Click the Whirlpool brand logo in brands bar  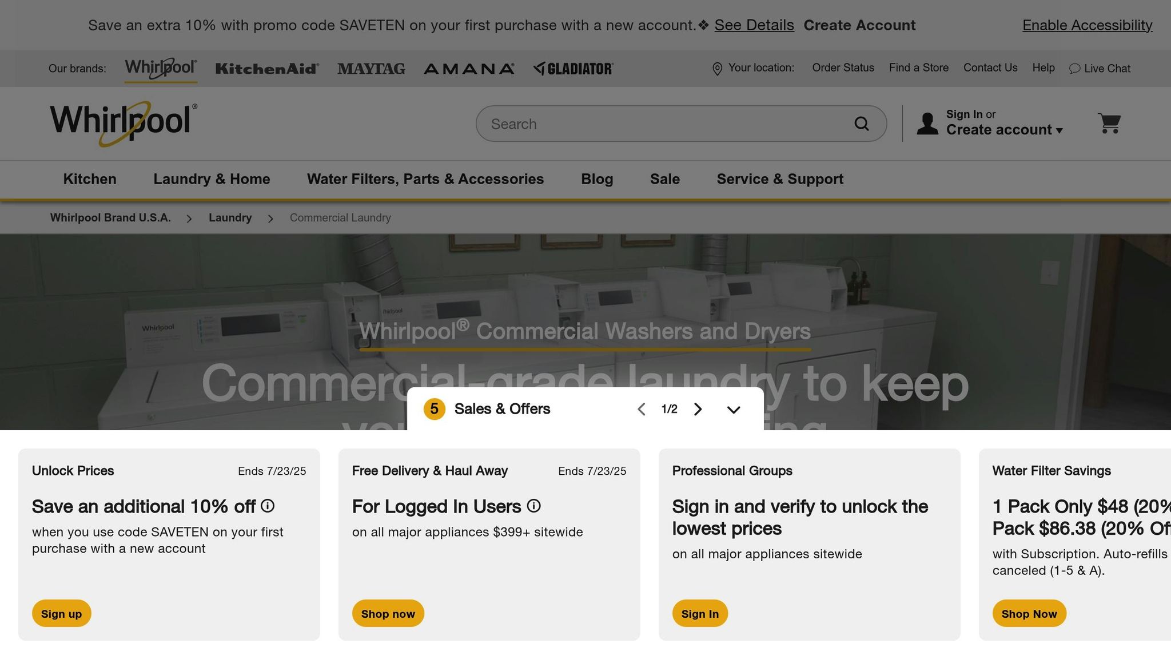[161, 68]
